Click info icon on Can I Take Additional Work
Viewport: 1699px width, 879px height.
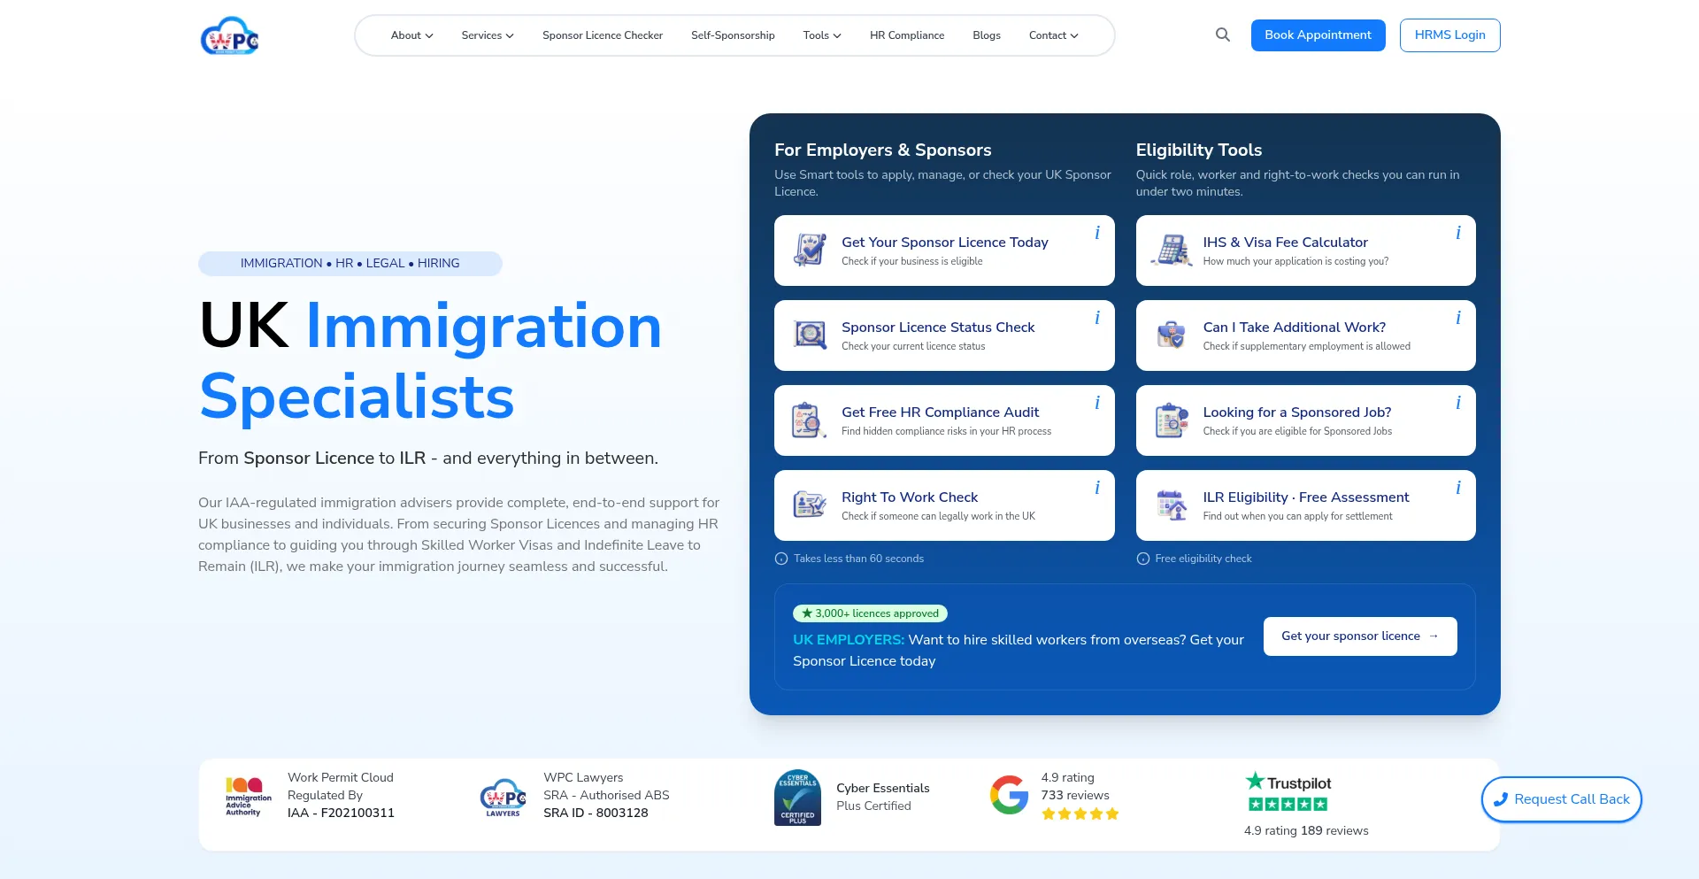point(1458,318)
